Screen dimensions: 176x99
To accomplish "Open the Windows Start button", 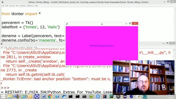I will 3,97.
